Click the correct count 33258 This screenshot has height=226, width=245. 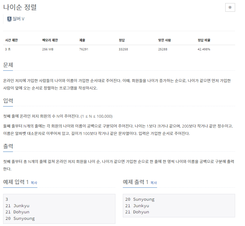pyautogui.click(x=123, y=49)
